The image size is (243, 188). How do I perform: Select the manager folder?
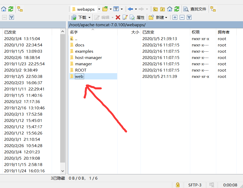pyautogui.click(x=84, y=64)
